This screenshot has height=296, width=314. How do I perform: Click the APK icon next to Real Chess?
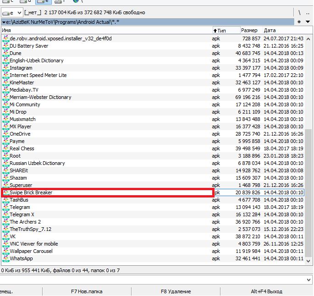pos(6,148)
